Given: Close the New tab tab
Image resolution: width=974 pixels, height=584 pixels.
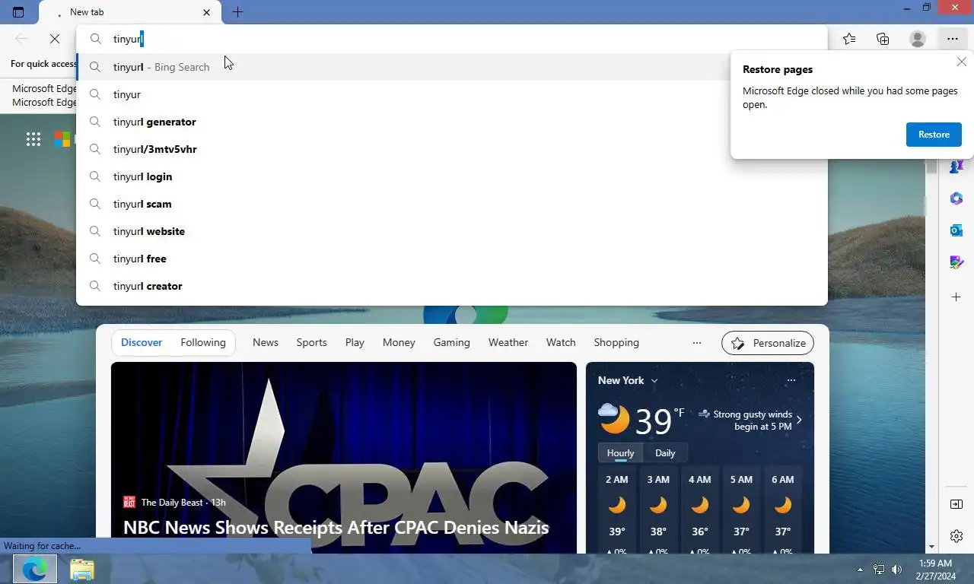Looking at the screenshot, I should (x=207, y=12).
